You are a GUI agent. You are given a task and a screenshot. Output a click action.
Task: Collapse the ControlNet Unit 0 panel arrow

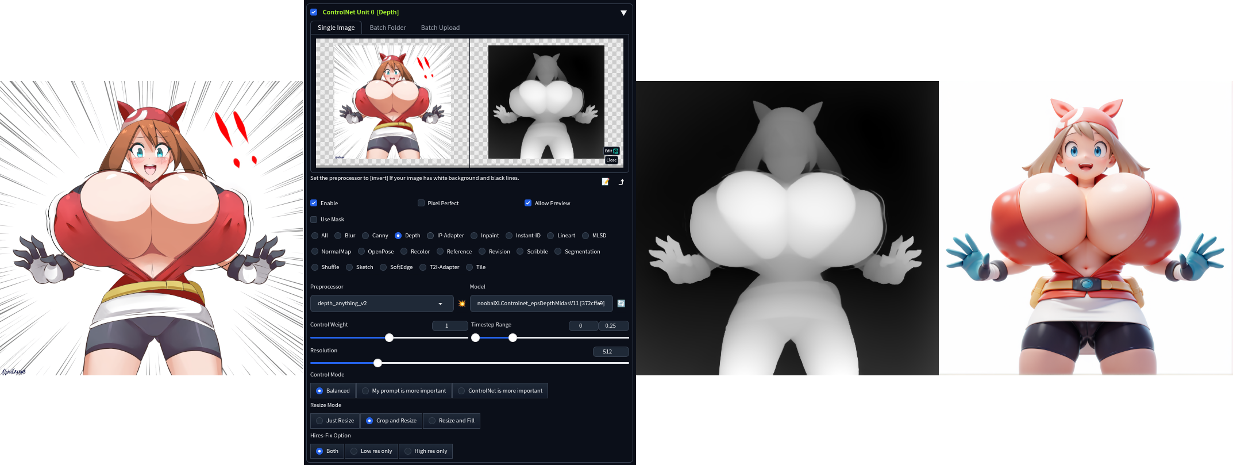click(x=623, y=13)
